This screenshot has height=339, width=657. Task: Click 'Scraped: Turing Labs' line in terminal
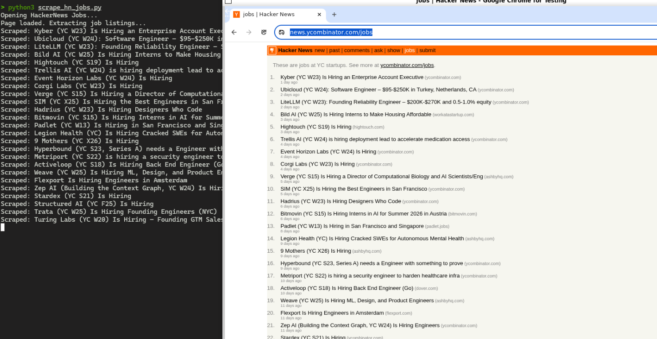111,220
